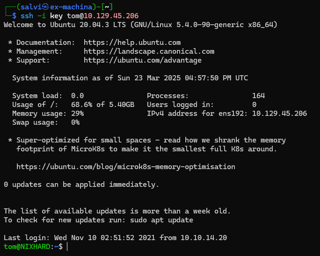This screenshot has width=320, height=256.
Task: Click the Memory usage 29% value
Action: click(77, 114)
